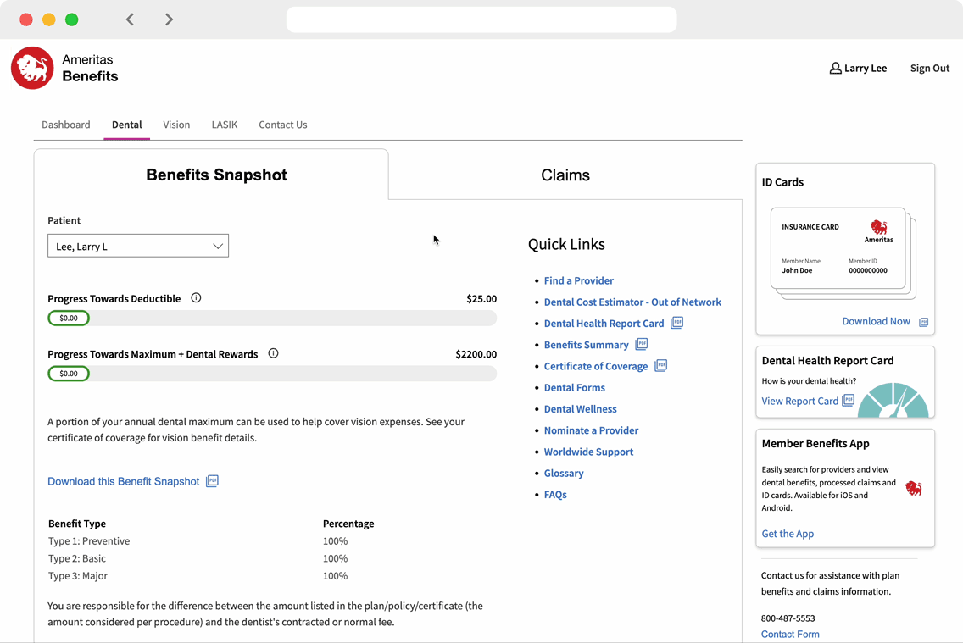Screen dimensions: 963x643
Task: Go to the LASIK navigation tab
Action: 225,125
